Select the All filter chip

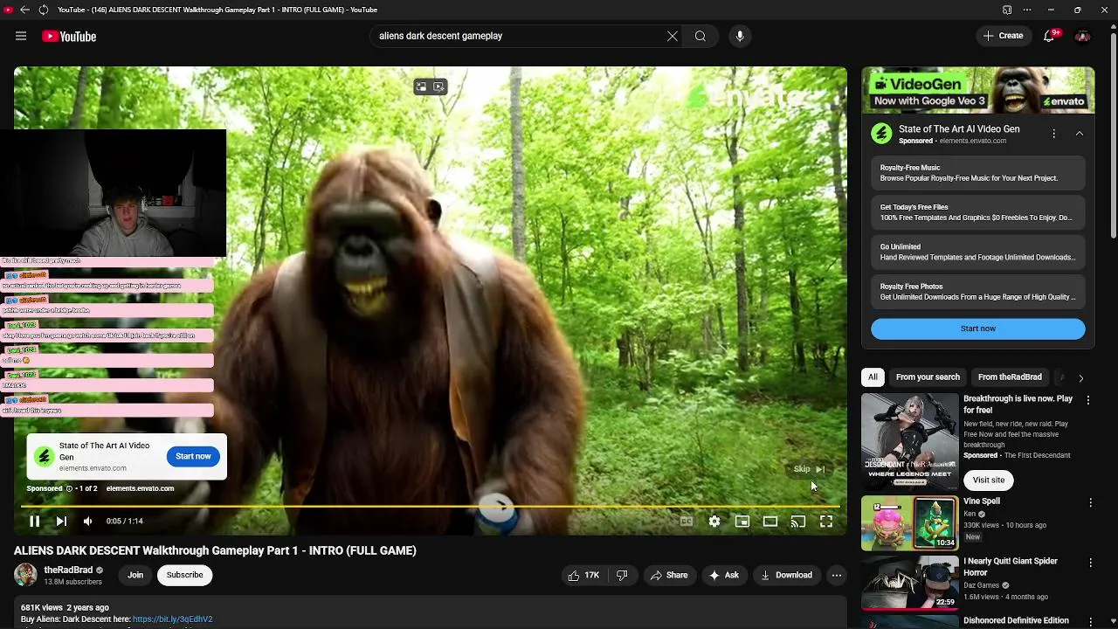pyautogui.click(x=873, y=377)
